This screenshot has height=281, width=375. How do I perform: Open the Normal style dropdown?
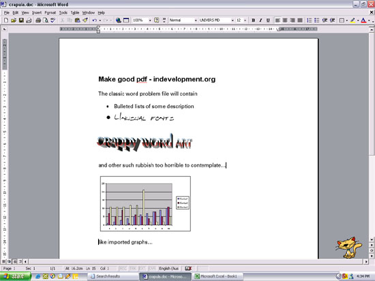click(196, 20)
